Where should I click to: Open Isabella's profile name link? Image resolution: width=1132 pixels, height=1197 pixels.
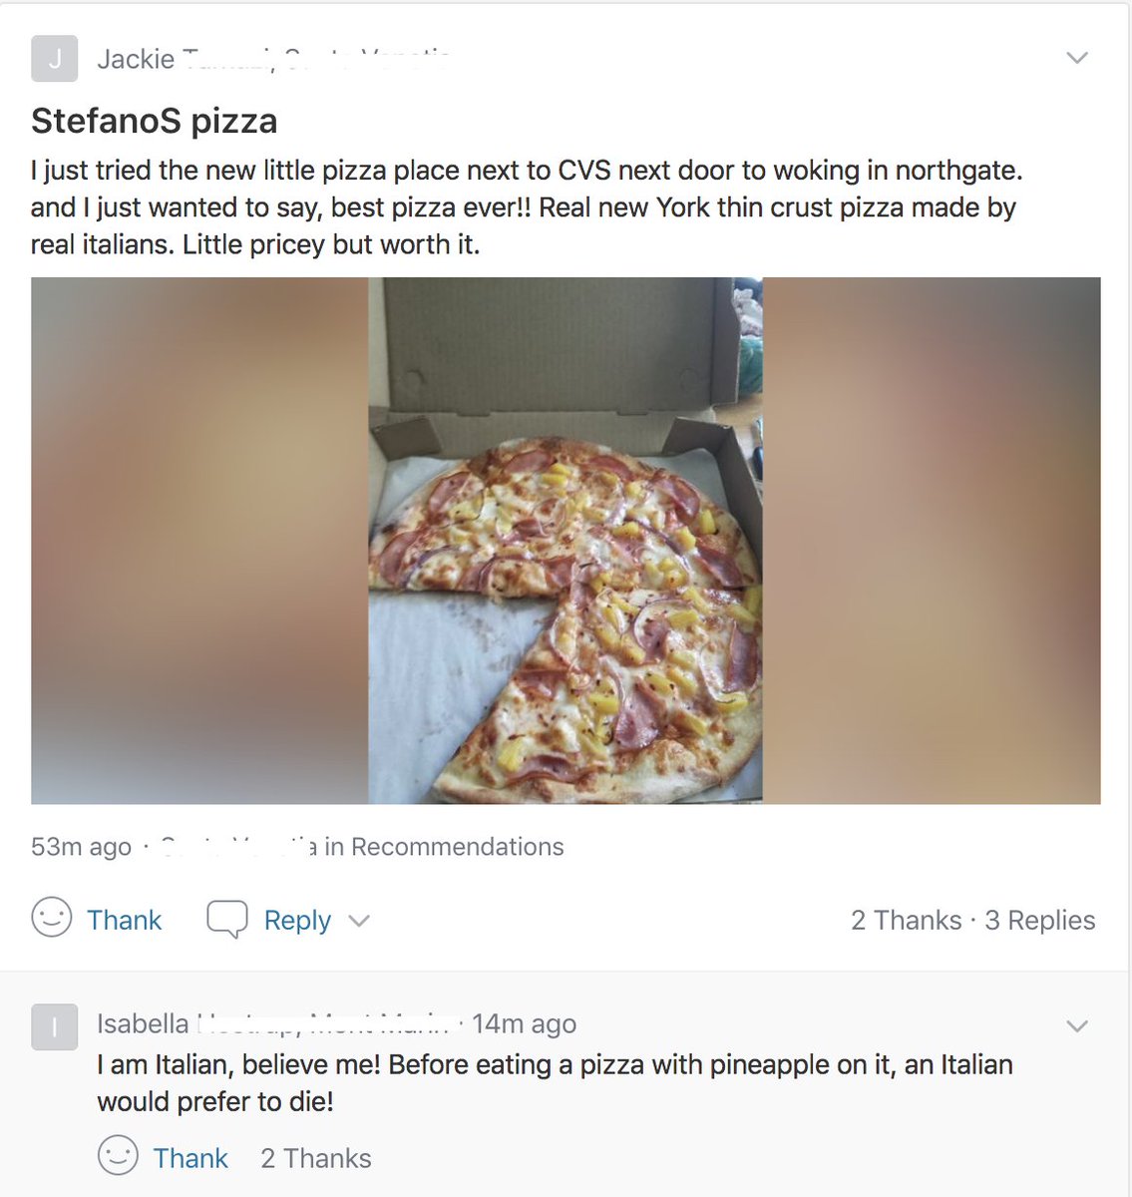pyautogui.click(x=143, y=1023)
